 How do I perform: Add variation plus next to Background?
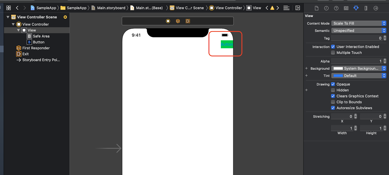click(306, 68)
